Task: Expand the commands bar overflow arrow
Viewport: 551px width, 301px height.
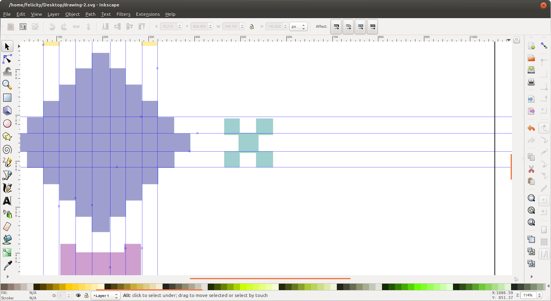Action: [532, 277]
